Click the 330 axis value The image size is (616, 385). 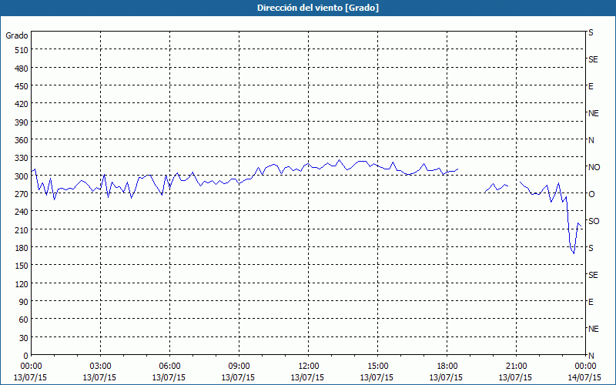point(22,158)
